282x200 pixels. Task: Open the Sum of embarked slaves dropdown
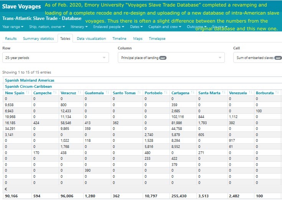pyautogui.click(x=257, y=58)
